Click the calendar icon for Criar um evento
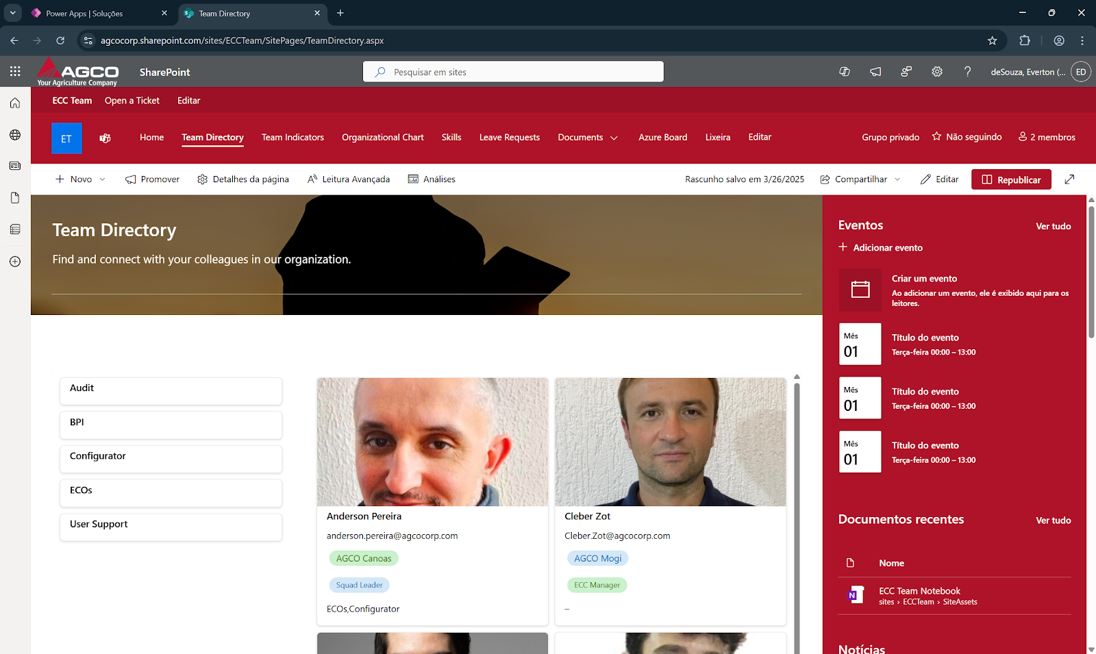Image resolution: width=1096 pixels, height=654 pixels. coord(860,290)
